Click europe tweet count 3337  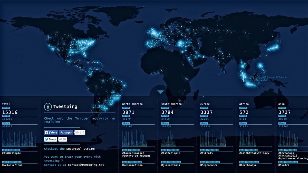click(206, 112)
